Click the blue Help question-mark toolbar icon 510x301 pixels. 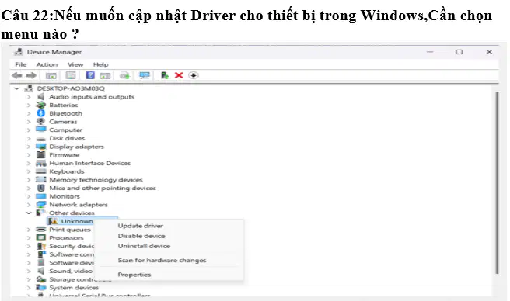90,75
